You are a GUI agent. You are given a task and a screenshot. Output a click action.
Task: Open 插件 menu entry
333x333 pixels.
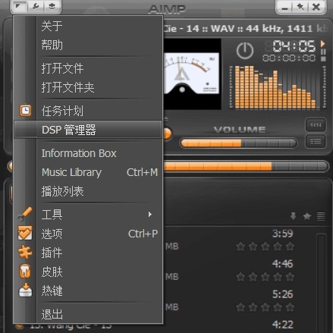87,253
